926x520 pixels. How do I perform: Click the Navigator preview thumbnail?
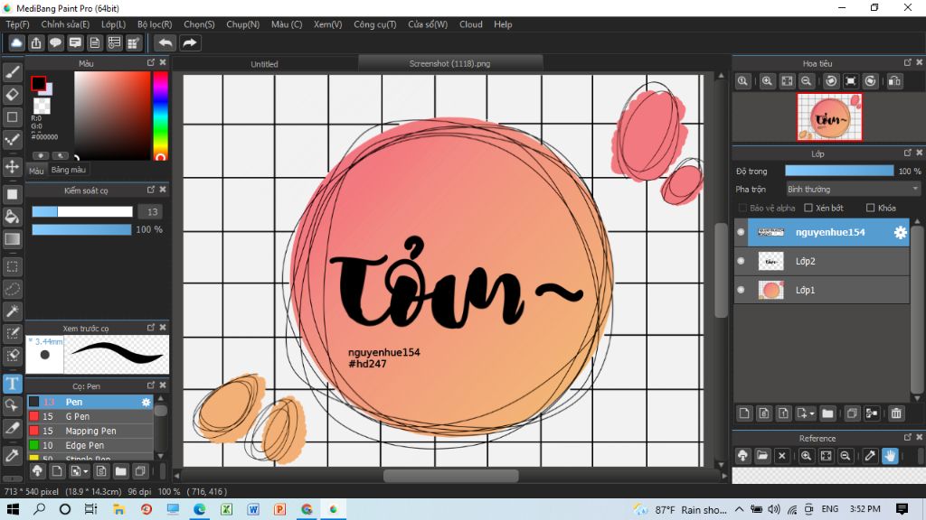(x=829, y=116)
